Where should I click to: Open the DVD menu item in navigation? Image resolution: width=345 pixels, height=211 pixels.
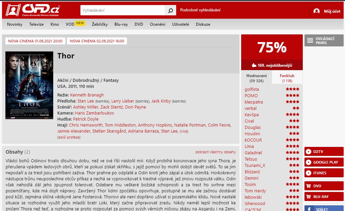(139, 24)
